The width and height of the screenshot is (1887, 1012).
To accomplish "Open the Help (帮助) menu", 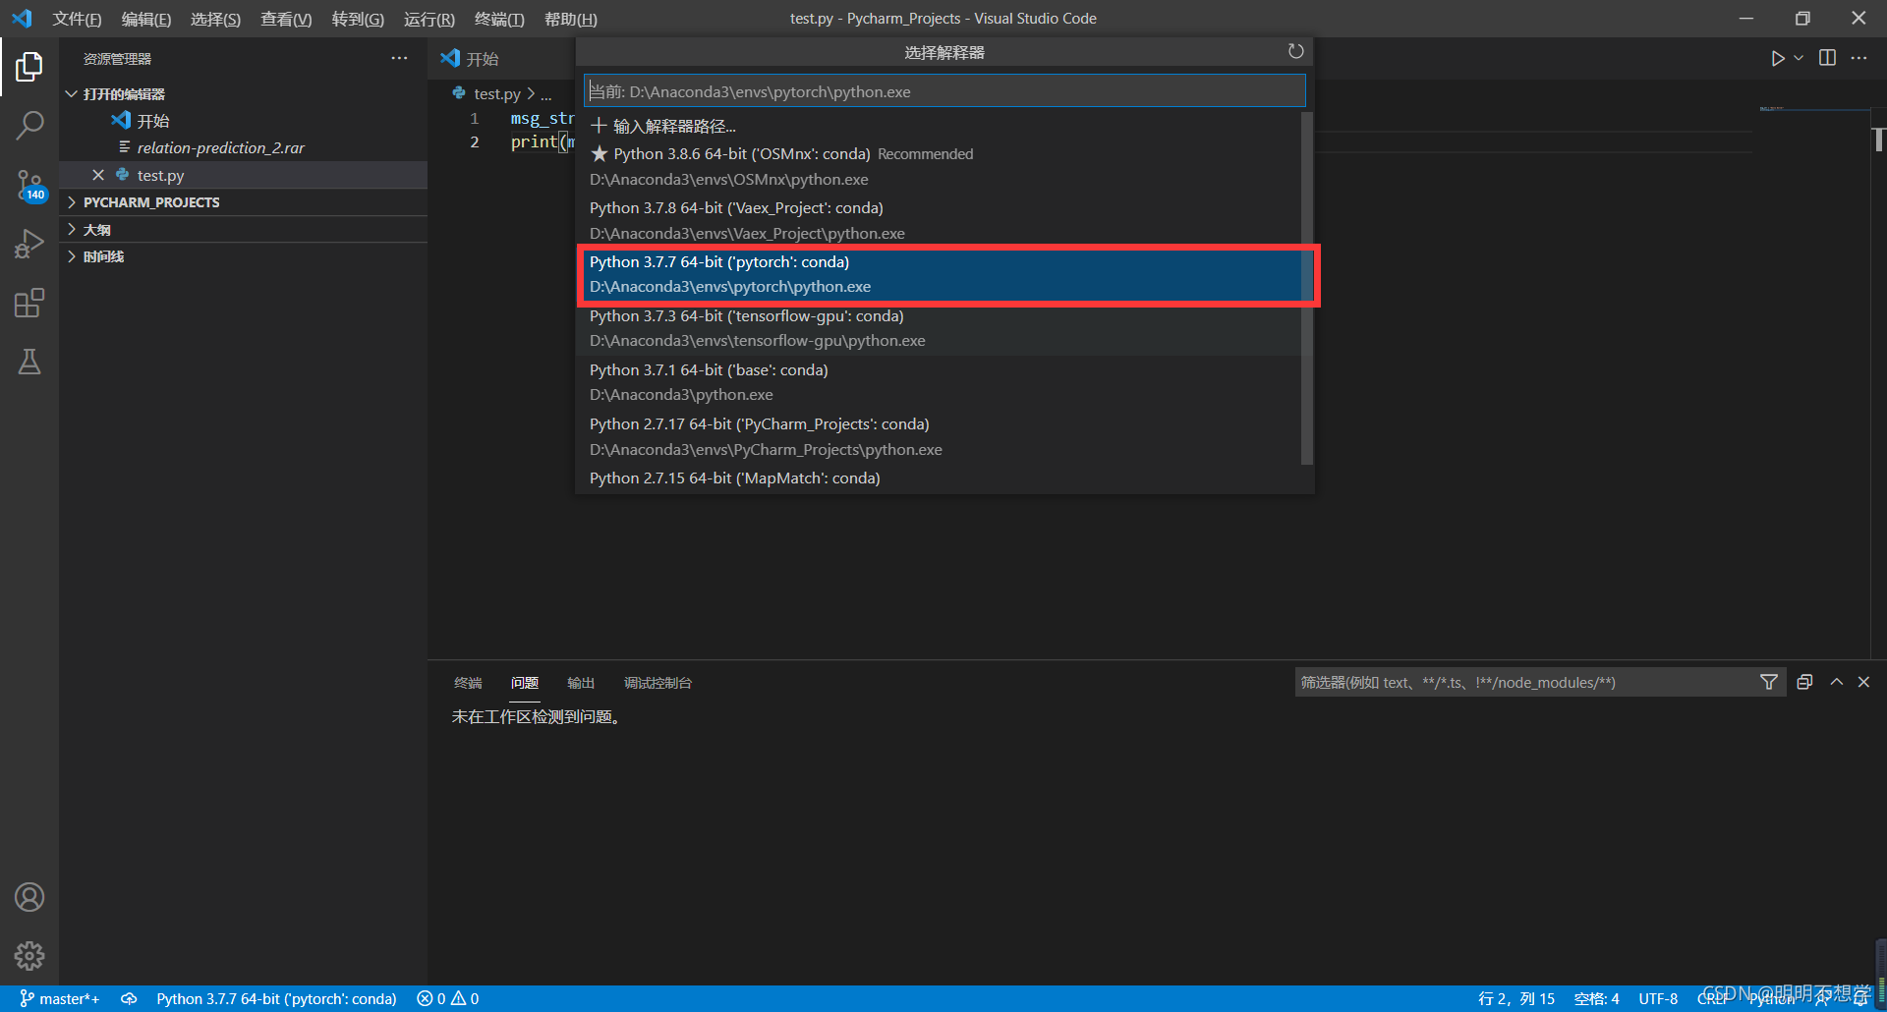I will [x=570, y=19].
